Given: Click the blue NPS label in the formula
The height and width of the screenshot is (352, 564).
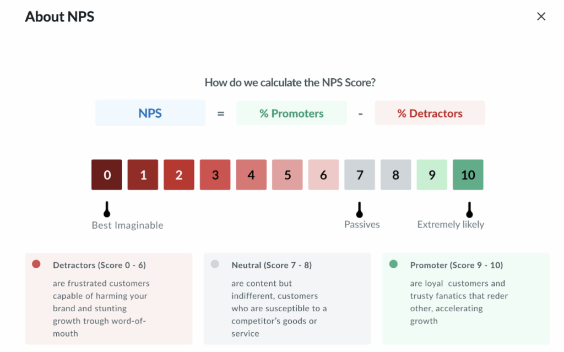Looking at the screenshot, I should tap(150, 113).
